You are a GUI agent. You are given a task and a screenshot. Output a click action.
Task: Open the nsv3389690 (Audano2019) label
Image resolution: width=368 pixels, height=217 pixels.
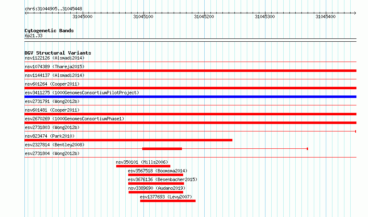point(157,188)
